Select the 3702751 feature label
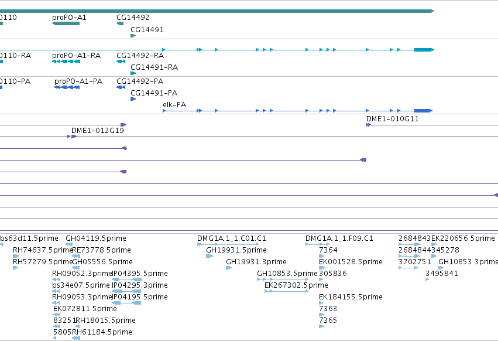The image size is (498, 341). click(x=415, y=262)
